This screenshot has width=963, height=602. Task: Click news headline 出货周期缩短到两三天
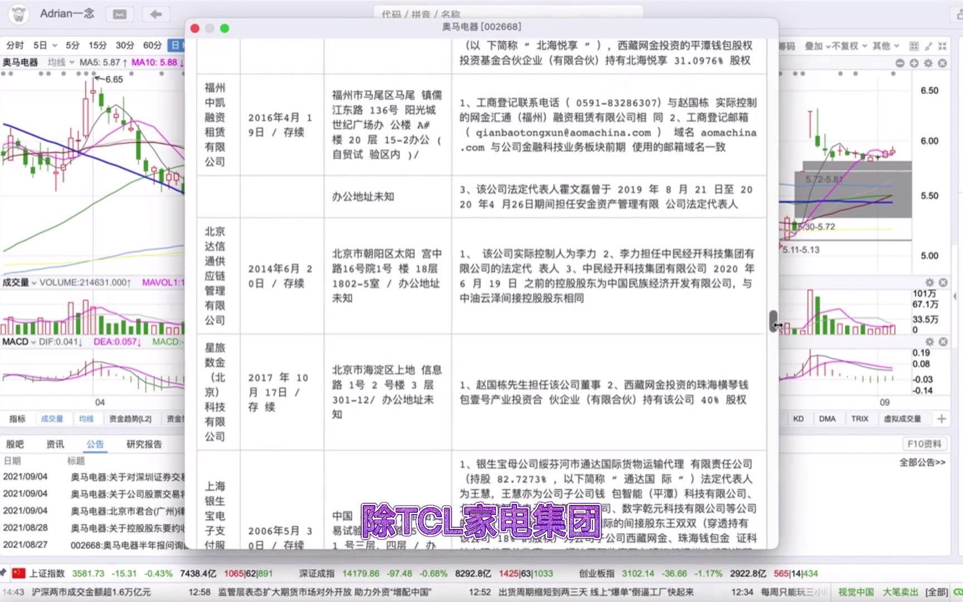[596, 592]
